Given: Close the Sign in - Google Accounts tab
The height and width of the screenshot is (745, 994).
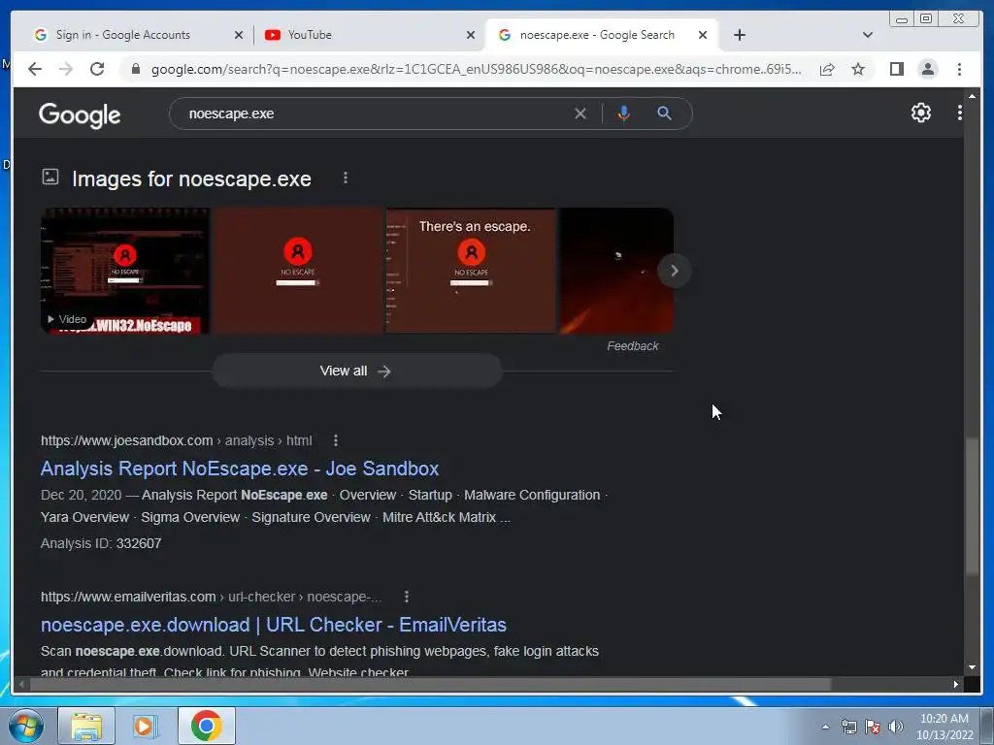Looking at the screenshot, I should tap(239, 35).
